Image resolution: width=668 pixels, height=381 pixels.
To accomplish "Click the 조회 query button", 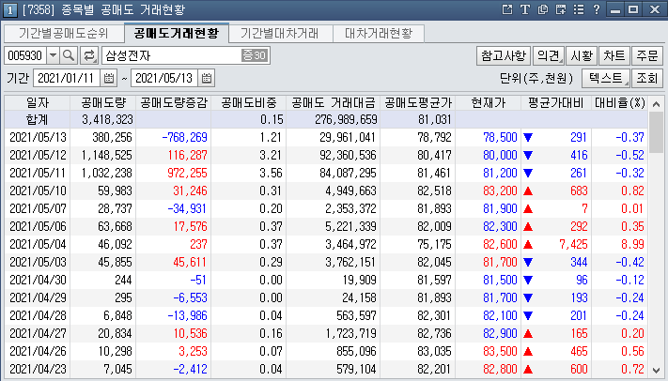I will tap(647, 78).
